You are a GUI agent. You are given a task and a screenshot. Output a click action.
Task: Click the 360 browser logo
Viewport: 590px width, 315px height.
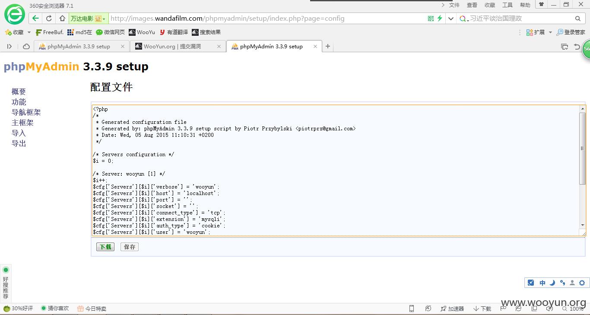pyautogui.click(x=14, y=14)
